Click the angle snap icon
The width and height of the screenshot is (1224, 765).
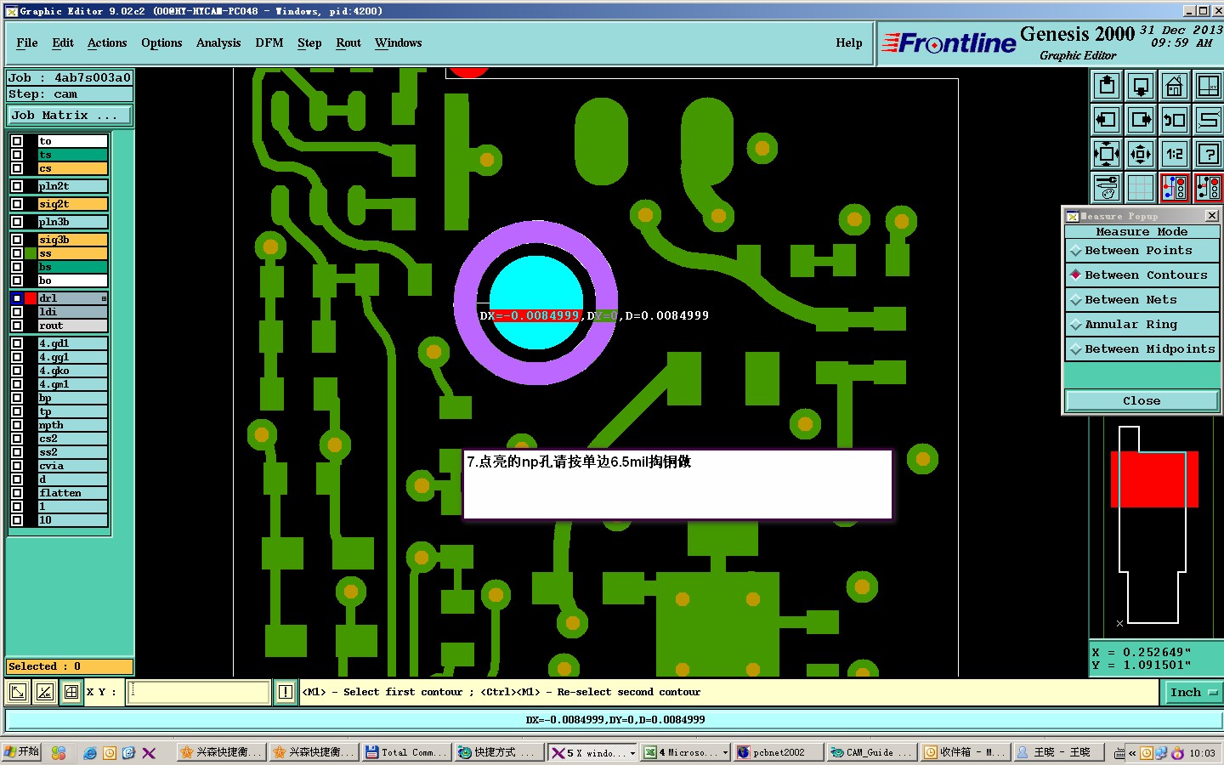tap(44, 692)
